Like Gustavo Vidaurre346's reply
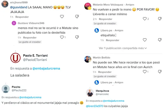163x110 pixels. point(62,37)
